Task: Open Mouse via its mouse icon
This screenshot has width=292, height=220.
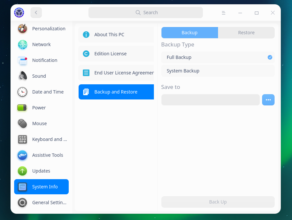Action: (22, 124)
